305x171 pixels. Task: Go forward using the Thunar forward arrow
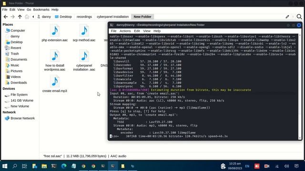13,17
